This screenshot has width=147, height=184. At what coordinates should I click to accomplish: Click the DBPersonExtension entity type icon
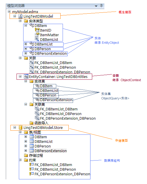tap(32, 53)
